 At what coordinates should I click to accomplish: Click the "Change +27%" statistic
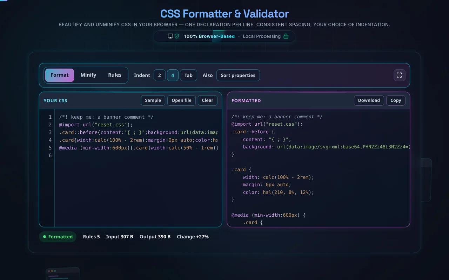click(193, 237)
